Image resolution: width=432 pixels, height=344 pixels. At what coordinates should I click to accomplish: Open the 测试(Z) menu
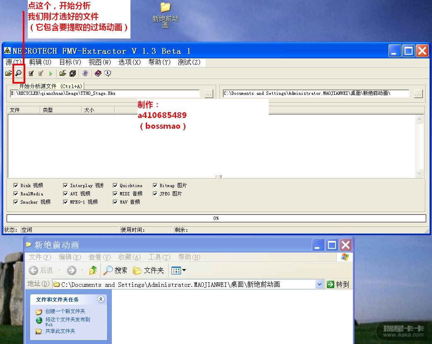pos(189,62)
